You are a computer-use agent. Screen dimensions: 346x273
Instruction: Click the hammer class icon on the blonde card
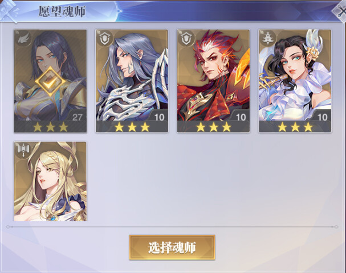(x=23, y=150)
